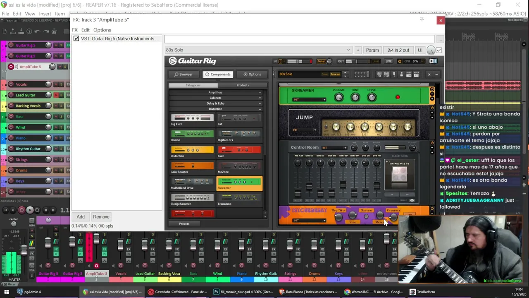Toggle the Guitar Rig noise Gate
Viewport: 529px width, 298px height.
tap(321, 61)
